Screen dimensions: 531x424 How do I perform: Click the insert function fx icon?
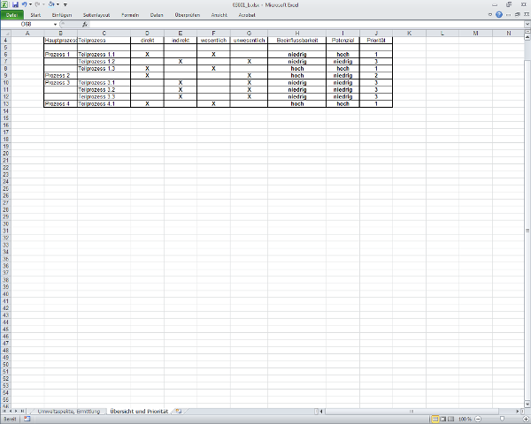coord(85,24)
